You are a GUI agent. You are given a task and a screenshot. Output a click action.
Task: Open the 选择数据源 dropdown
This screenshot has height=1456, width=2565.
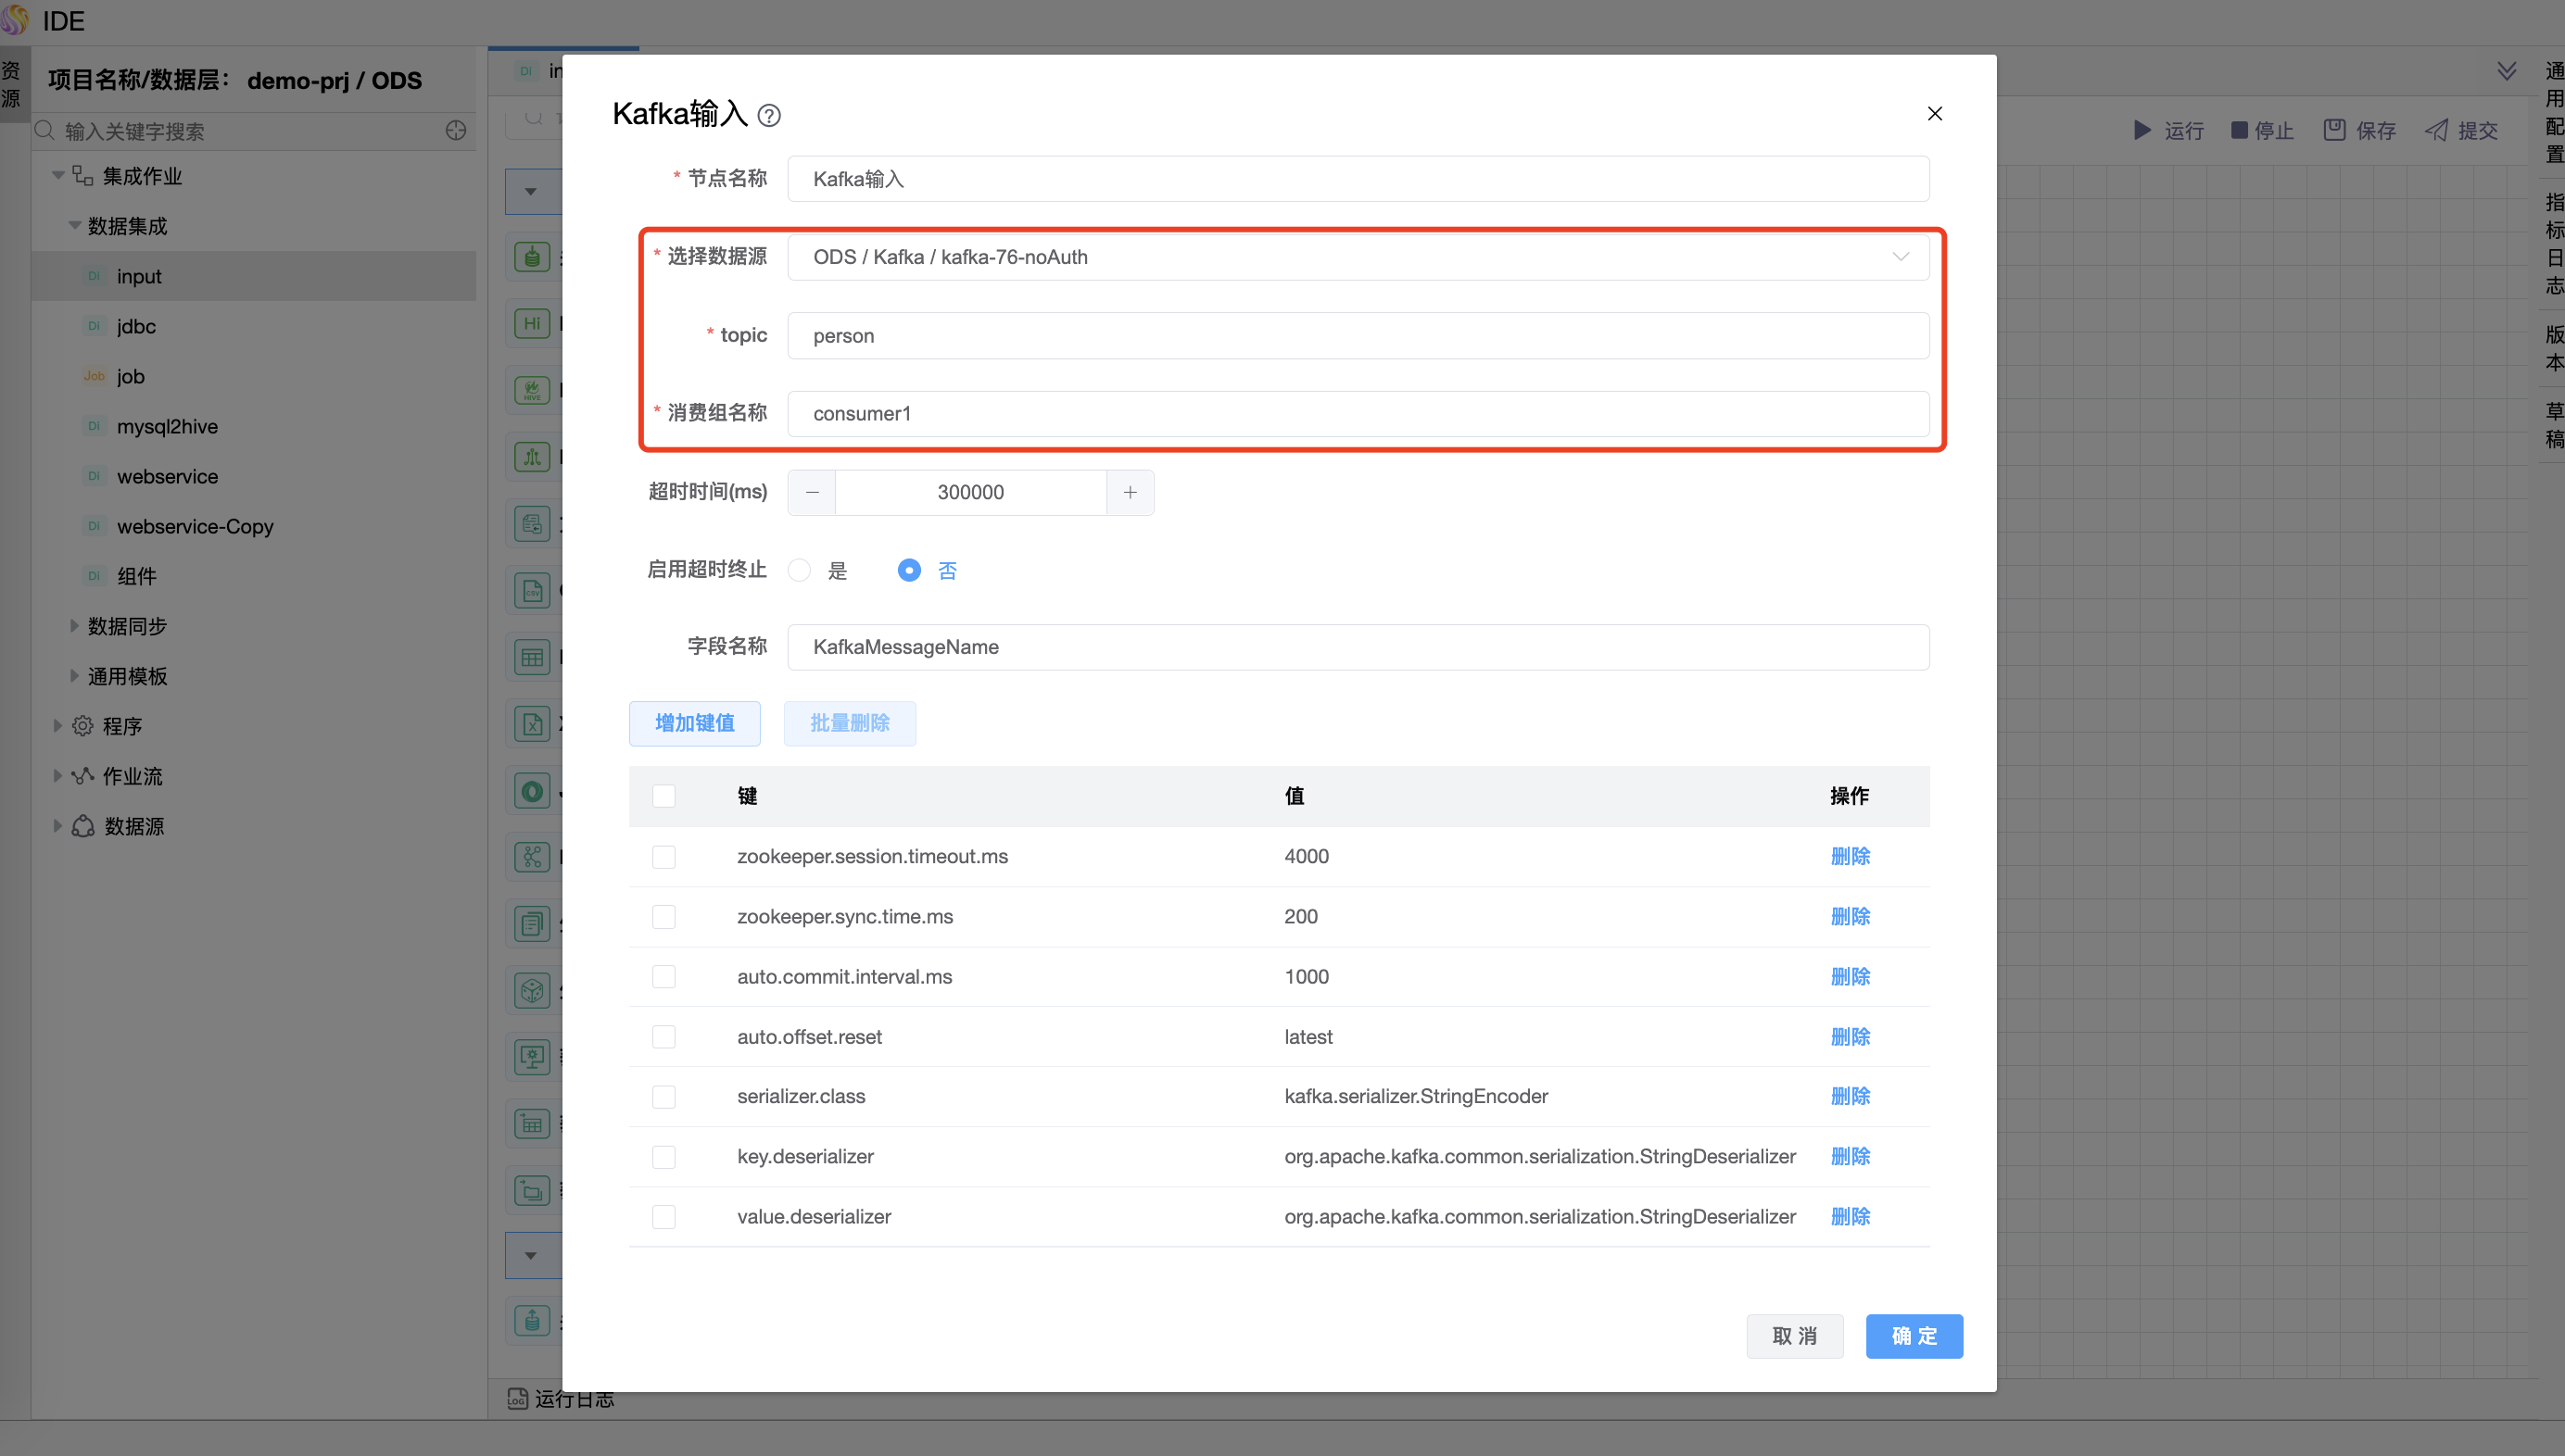pyautogui.click(x=1358, y=257)
